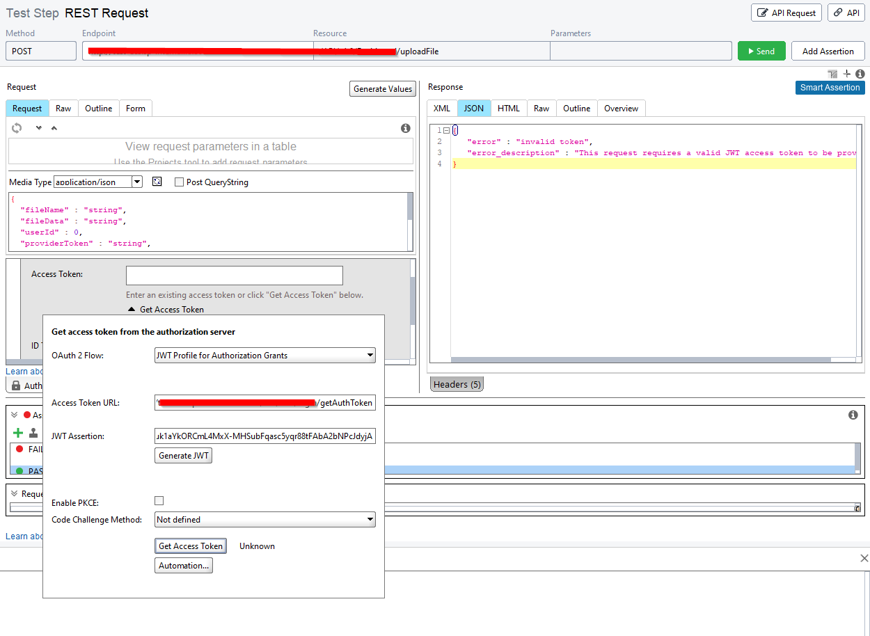This screenshot has width=870, height=636.
Task: Click the refresh icon in Request toolbar
Action: [x=17, y=128]
